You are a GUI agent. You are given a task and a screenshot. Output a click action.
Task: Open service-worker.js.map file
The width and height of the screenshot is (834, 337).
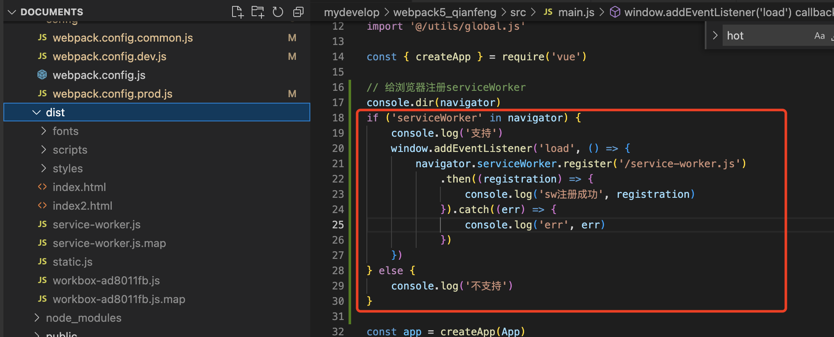pyautogui.click(x=109, y=243)
